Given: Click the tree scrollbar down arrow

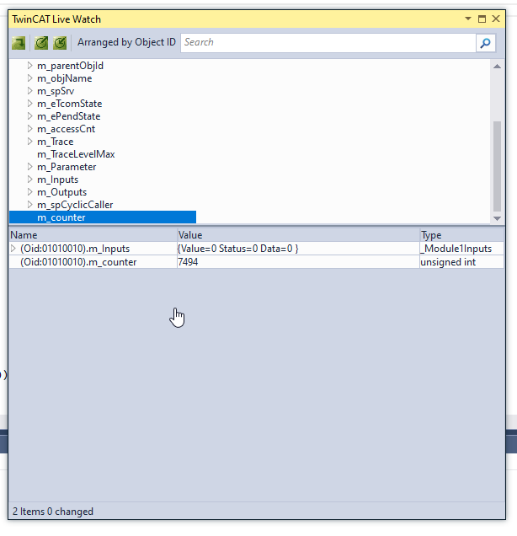Looking at the screenshot, I should coord(497,218).
